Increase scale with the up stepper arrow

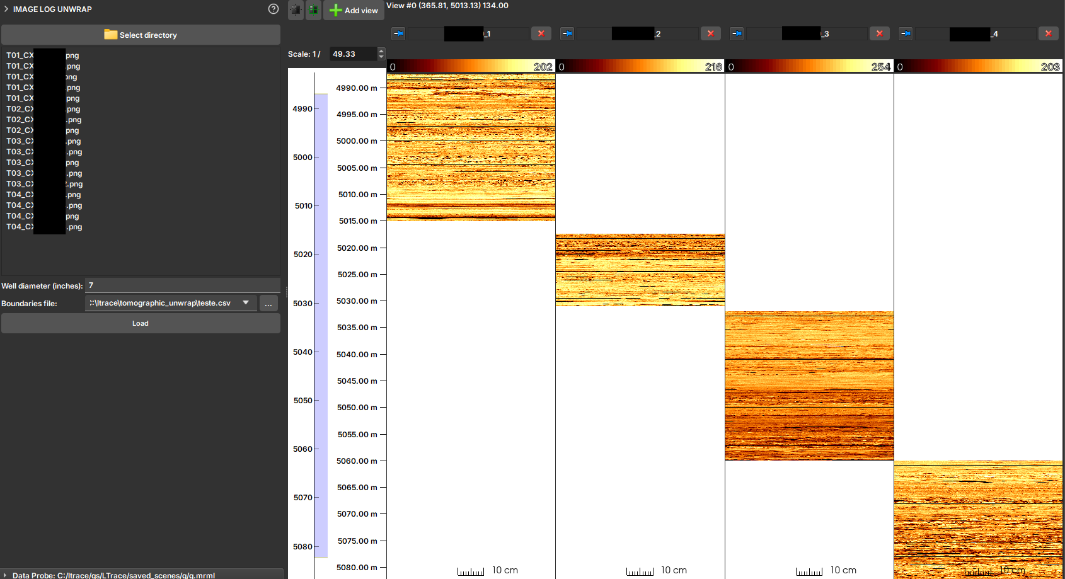(x=381, y=50)
